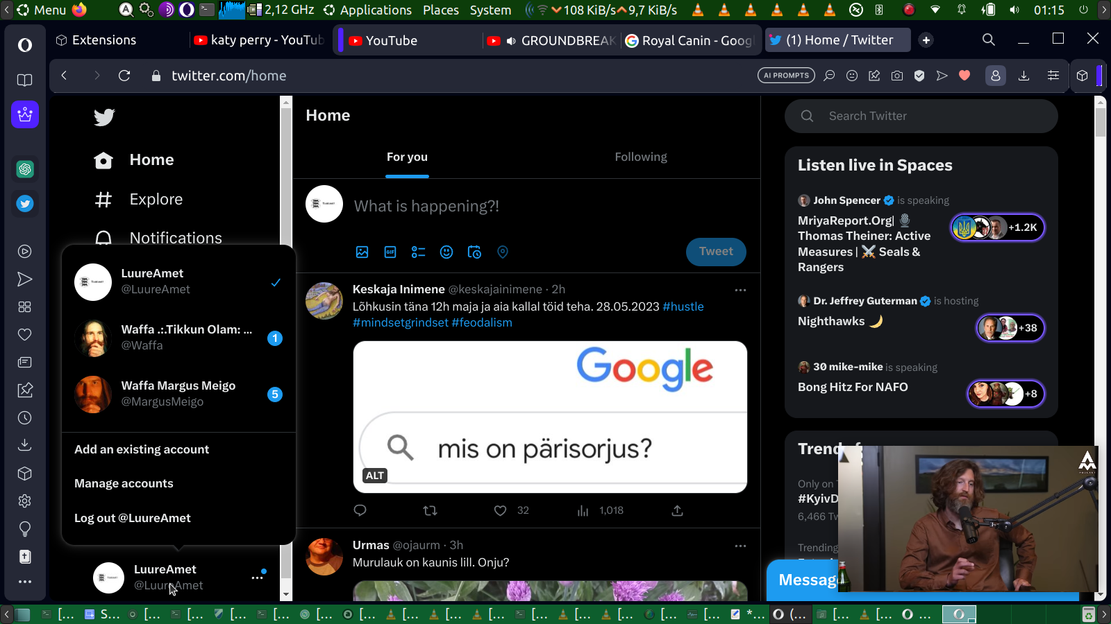The image size is (1111, 624).
Task: Click the Tweet button
Action: [x=716, y=252]
